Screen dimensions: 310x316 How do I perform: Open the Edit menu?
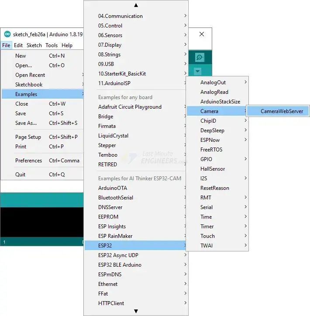18,45
